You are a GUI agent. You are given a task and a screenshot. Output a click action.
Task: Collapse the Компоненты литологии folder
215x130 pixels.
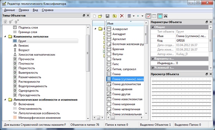pos(5,37)
